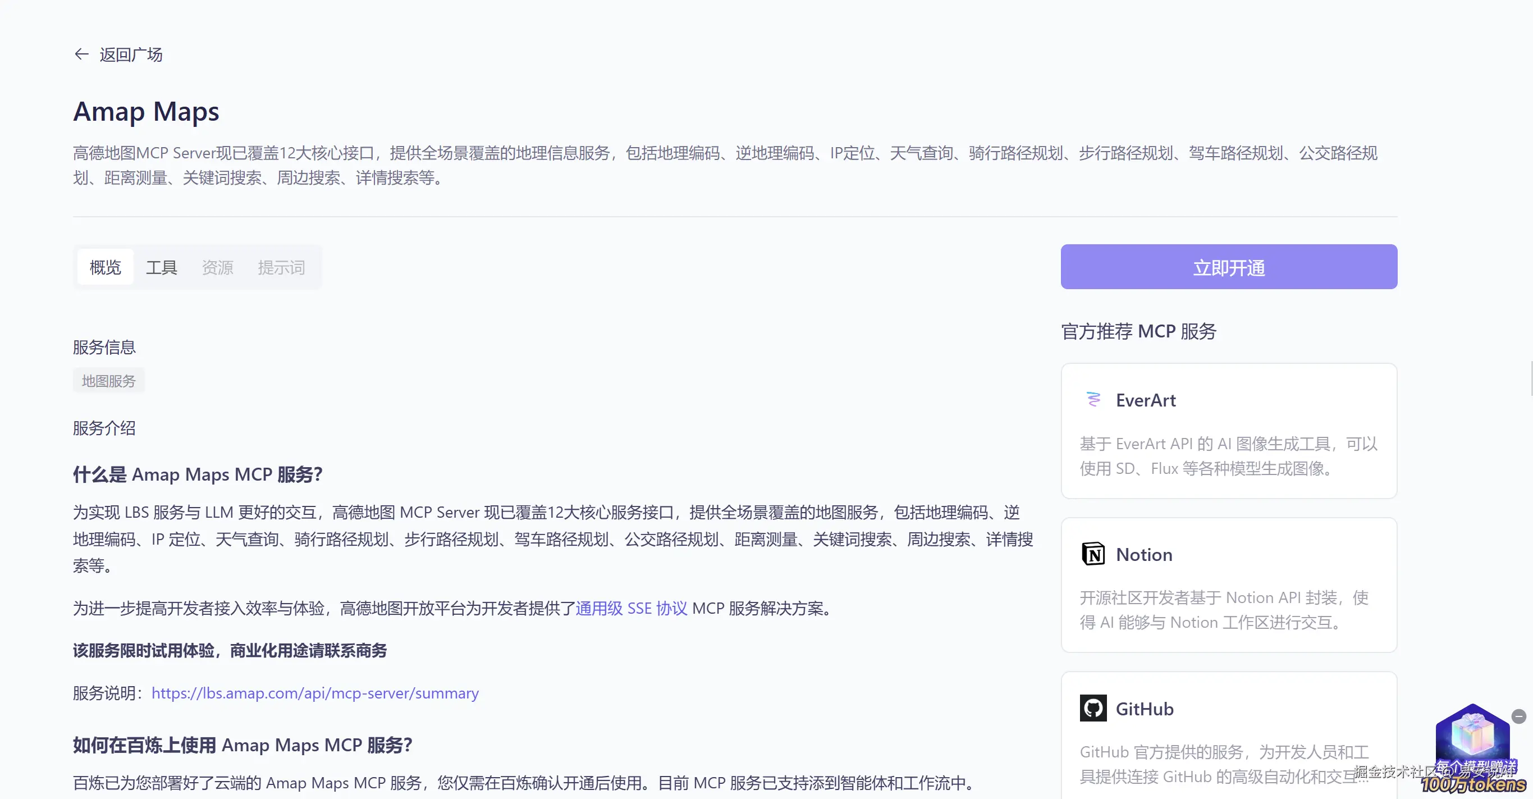The image size is (1533, 799).
Task: Click the back arrow icon
Action: pyautogui.click(x=81, y=55)
